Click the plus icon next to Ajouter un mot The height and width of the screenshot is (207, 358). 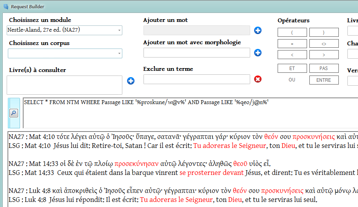coord(258,31)
